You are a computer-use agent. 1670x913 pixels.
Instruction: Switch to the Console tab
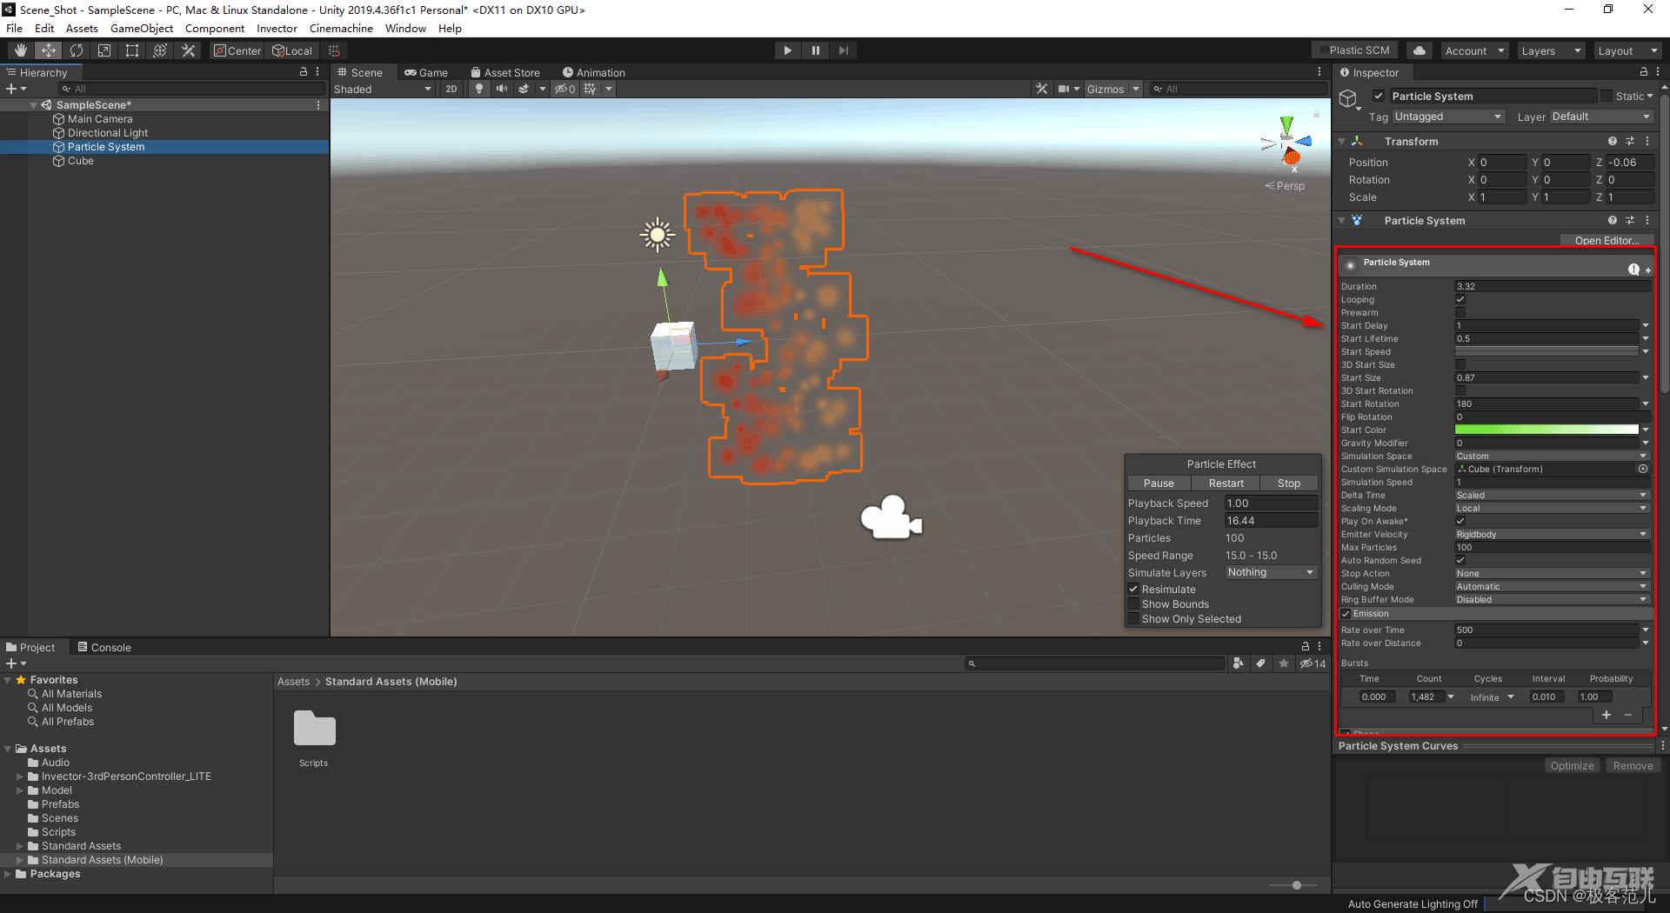pyautogui.click(x=104, y=647)
